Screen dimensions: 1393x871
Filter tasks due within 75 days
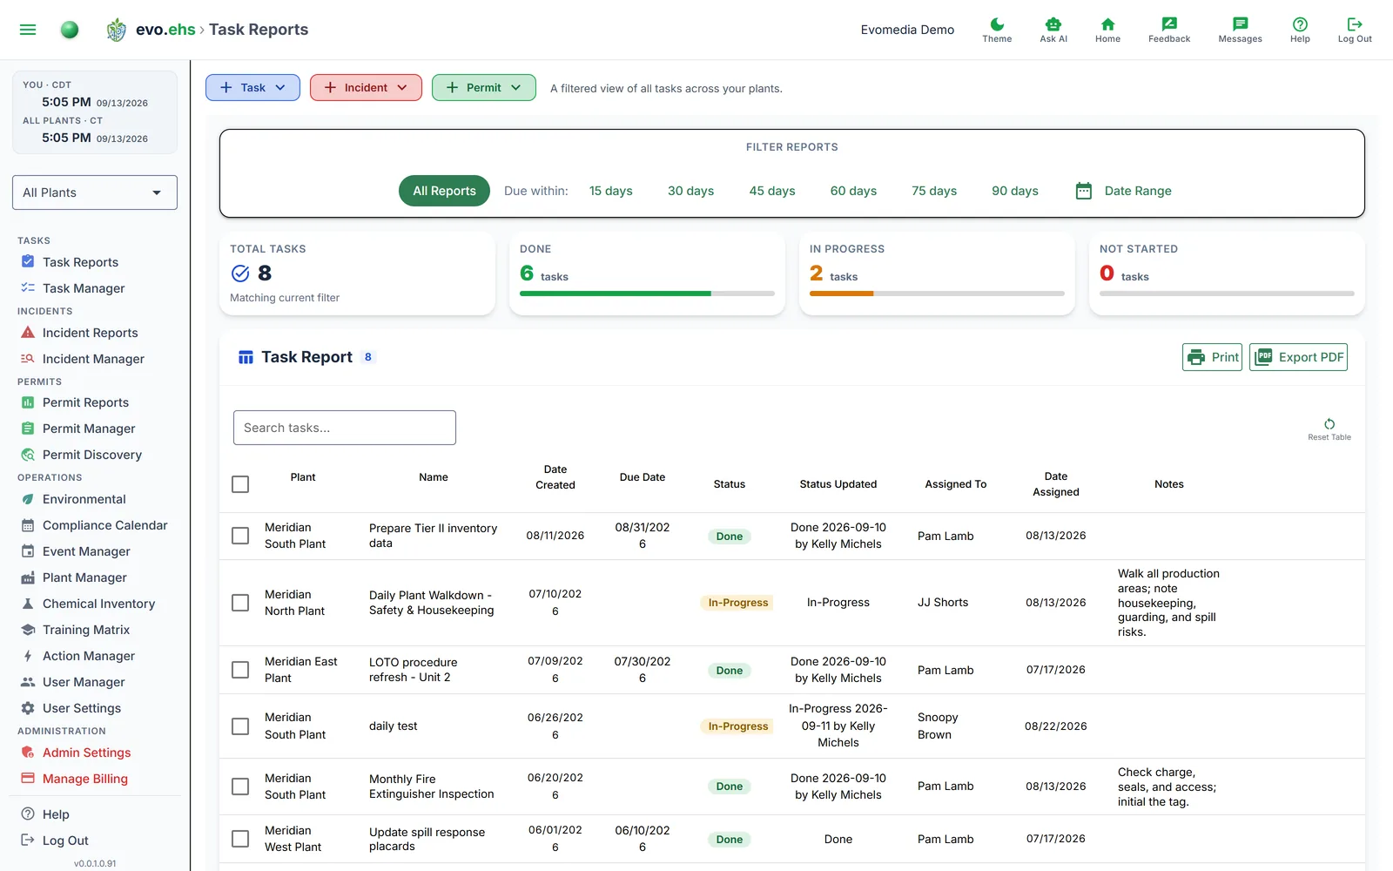(x=934, y=191)
